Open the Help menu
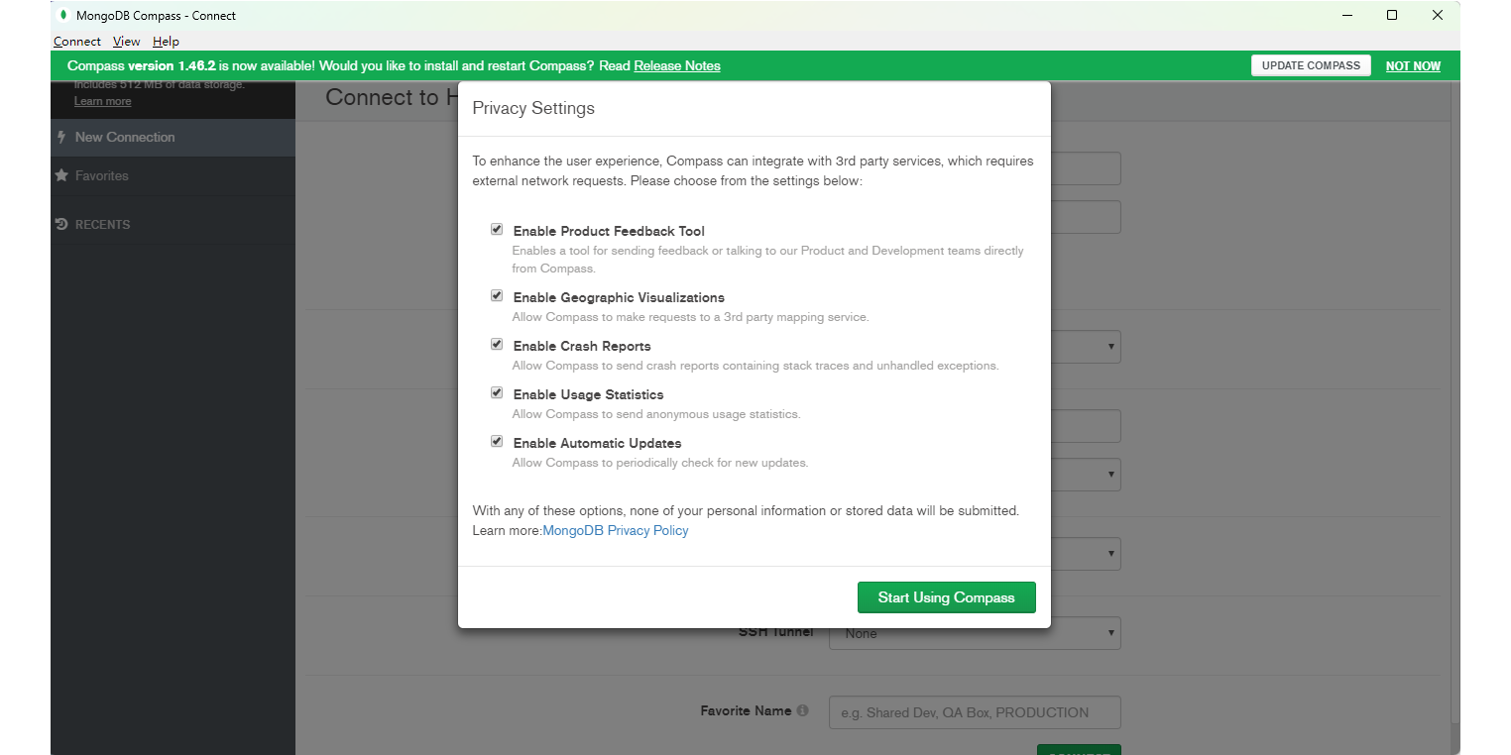1511x755 pixels. click(x=166, y=42)
